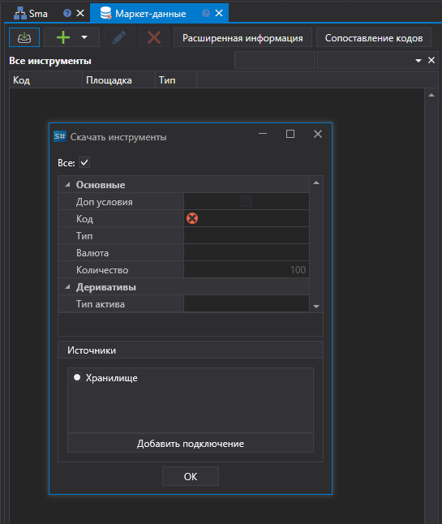The height and width of the screenshot is (524, 442).
Task: Click the Источники section header
Action: click(191, 350)
